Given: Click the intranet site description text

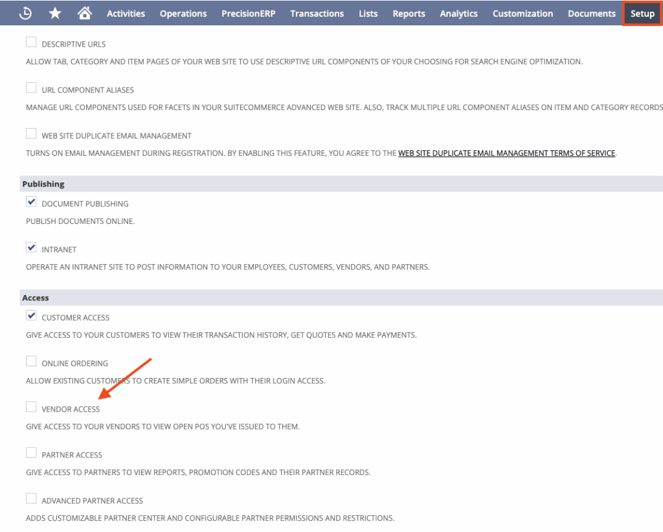Looking at the screenshot, I should tap(228, 267).
